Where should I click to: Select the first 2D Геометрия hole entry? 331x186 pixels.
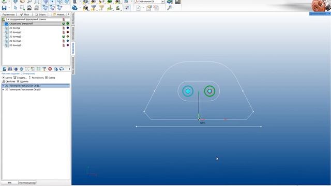pyautogui.click(x=36, y=86)
